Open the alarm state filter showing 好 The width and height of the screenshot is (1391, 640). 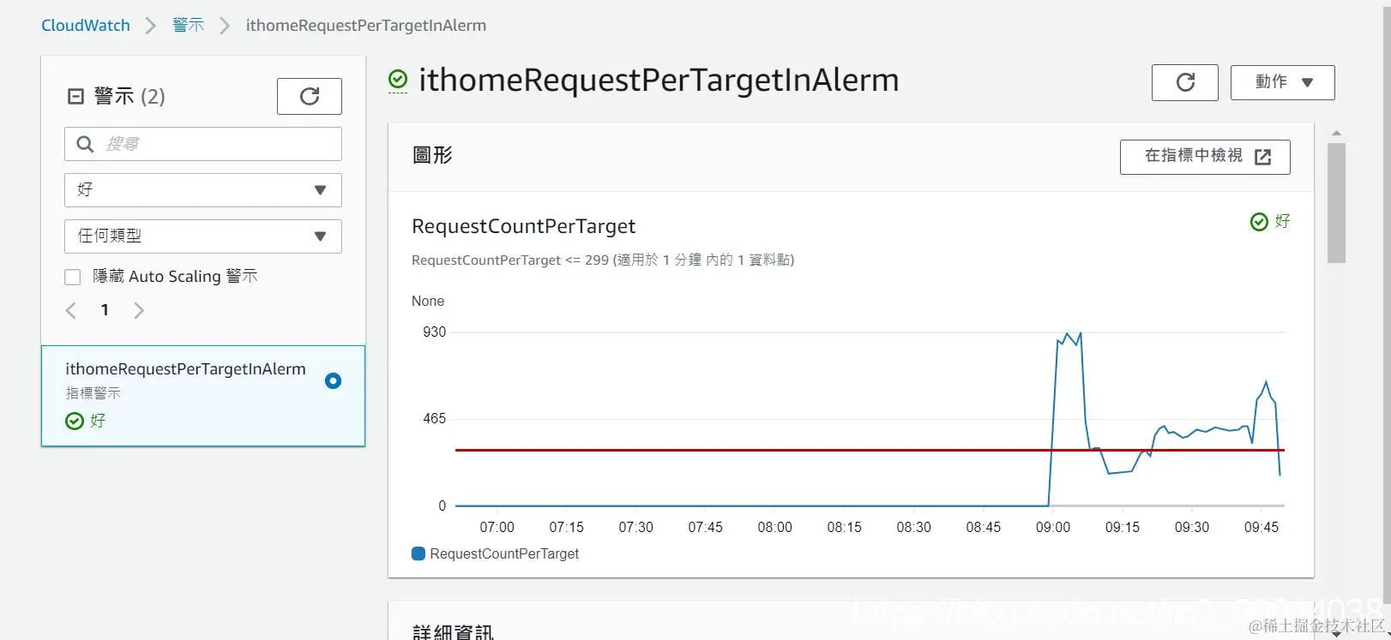[202, 189]
